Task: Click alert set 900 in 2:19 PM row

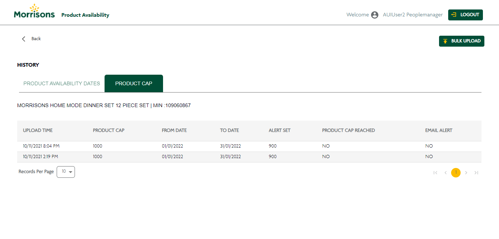Action: click(x=273, y=157)
